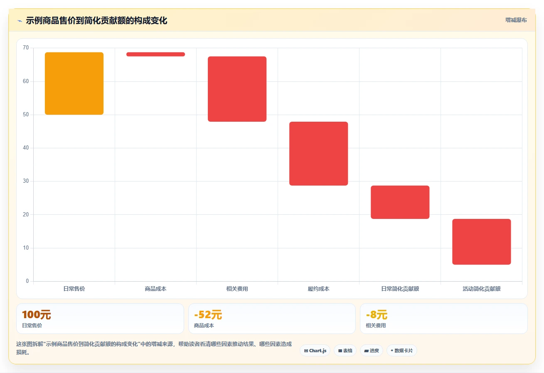Viewport: 544px width, 373px height.
Task: Click the y-axis value 60
Action: [26, 81]
